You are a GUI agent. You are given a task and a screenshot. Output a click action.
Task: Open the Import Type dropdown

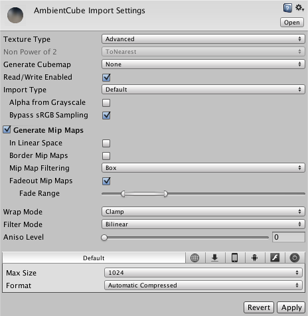coord(203,90)
